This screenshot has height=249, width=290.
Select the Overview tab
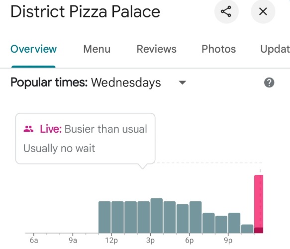(33, 49)
